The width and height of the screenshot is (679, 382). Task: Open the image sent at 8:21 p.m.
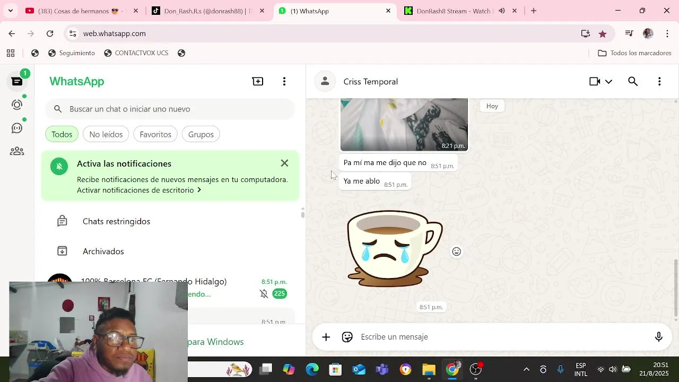click(404, 125)
